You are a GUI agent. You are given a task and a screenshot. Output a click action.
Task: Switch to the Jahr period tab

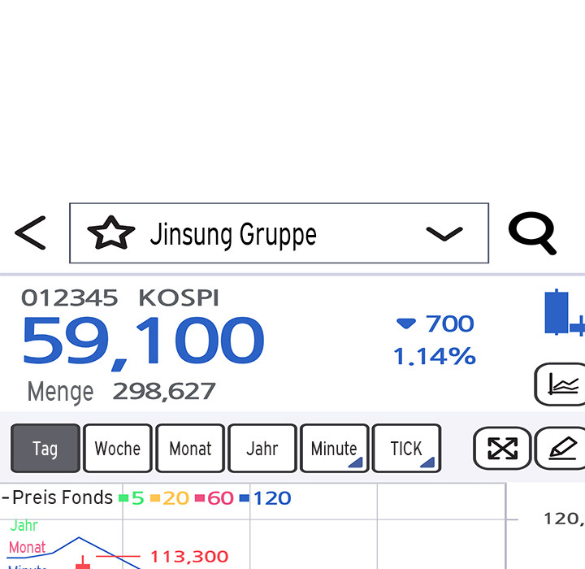pyautogui.click(x=262, y=448)
